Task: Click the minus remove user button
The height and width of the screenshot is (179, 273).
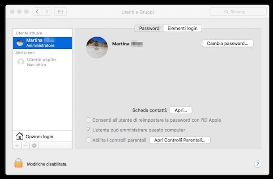Action: pos(26,145)
